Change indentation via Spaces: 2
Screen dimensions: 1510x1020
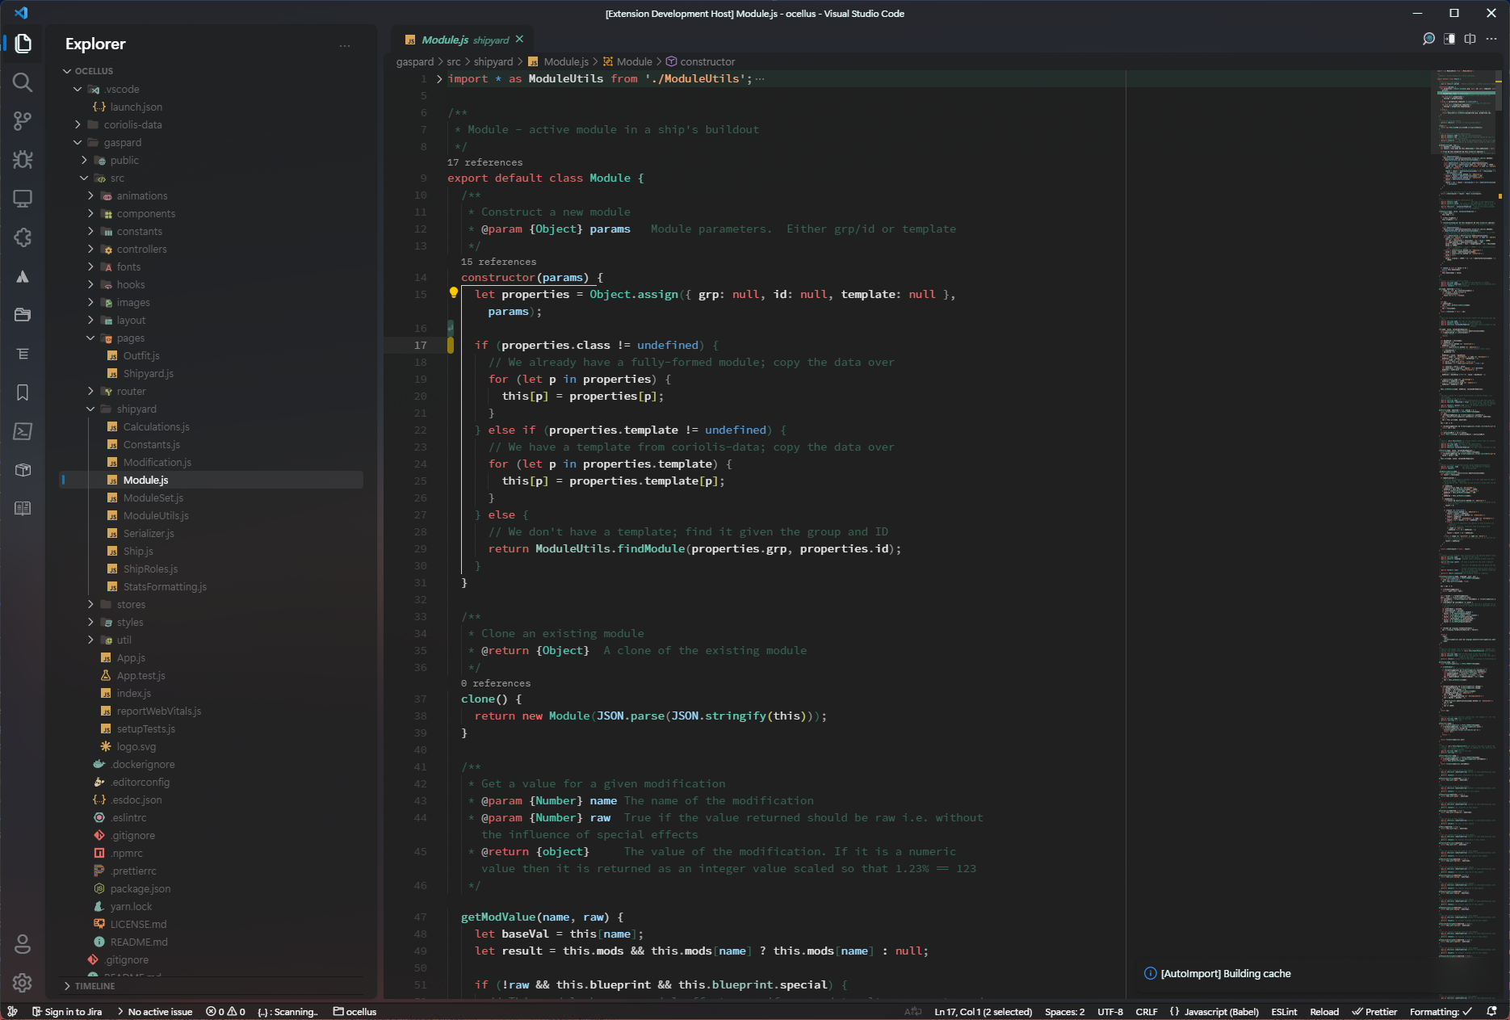click(1064, 1011)
